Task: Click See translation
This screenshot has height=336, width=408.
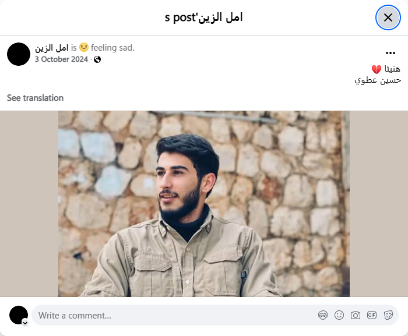Action: coord(35,98)
